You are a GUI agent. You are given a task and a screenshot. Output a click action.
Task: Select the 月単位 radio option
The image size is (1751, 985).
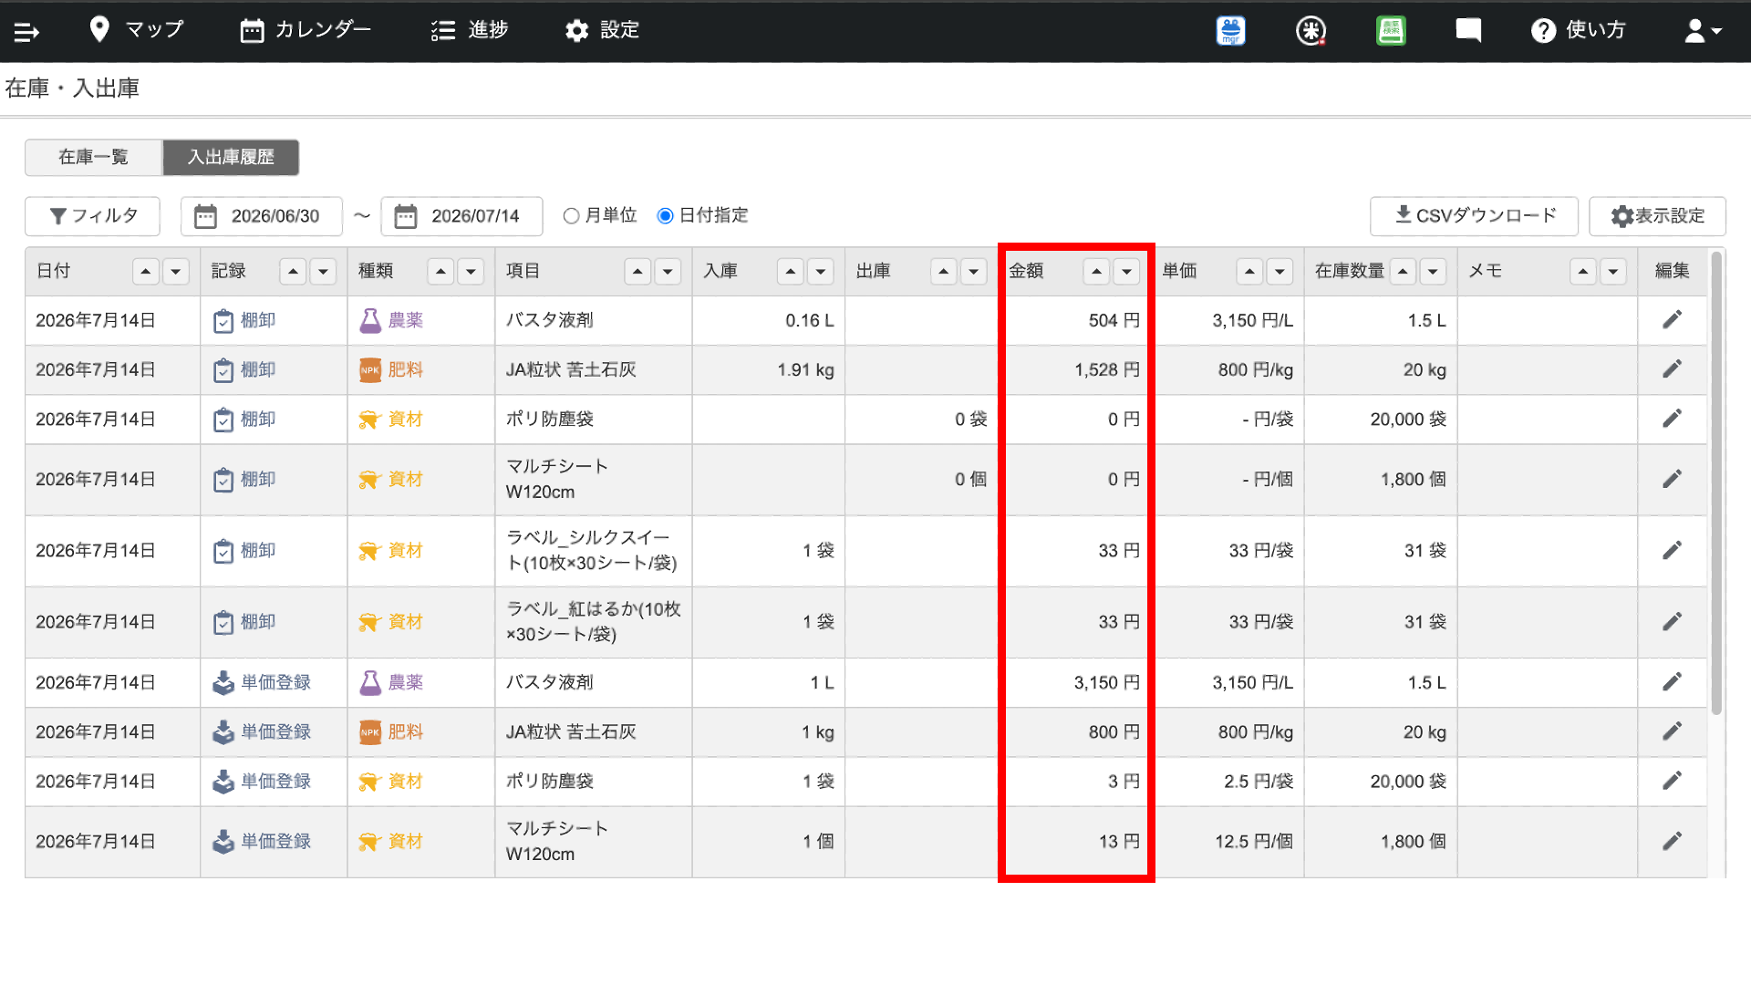(572, 216)
